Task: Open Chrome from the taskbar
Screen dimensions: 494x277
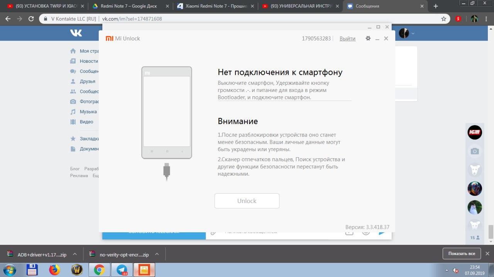Action: 99,270
